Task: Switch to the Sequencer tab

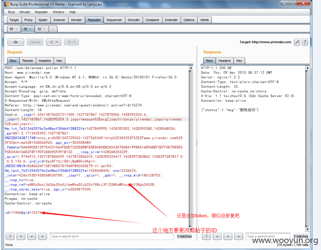Action: (x=114, y=20)
